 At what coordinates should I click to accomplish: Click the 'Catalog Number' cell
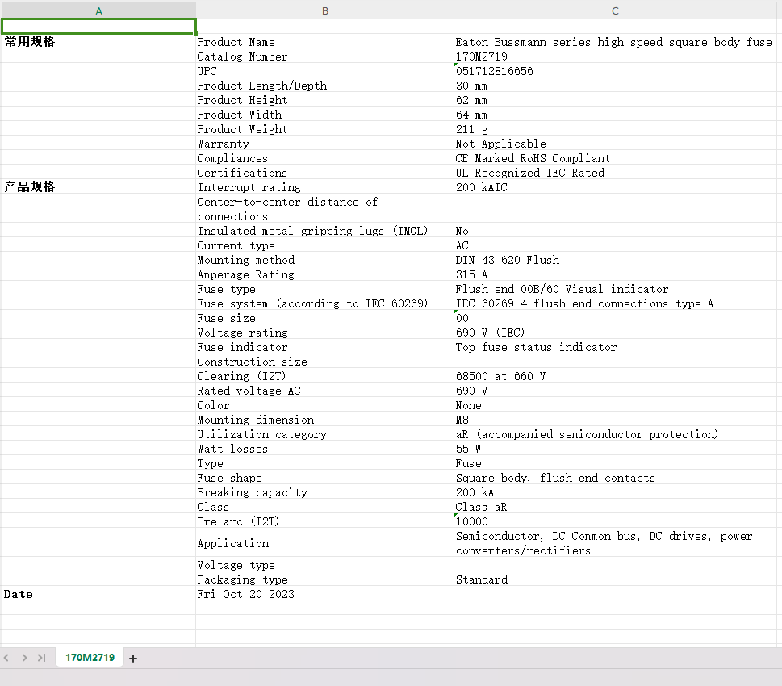pyautogui.click(x=324, y=56)
